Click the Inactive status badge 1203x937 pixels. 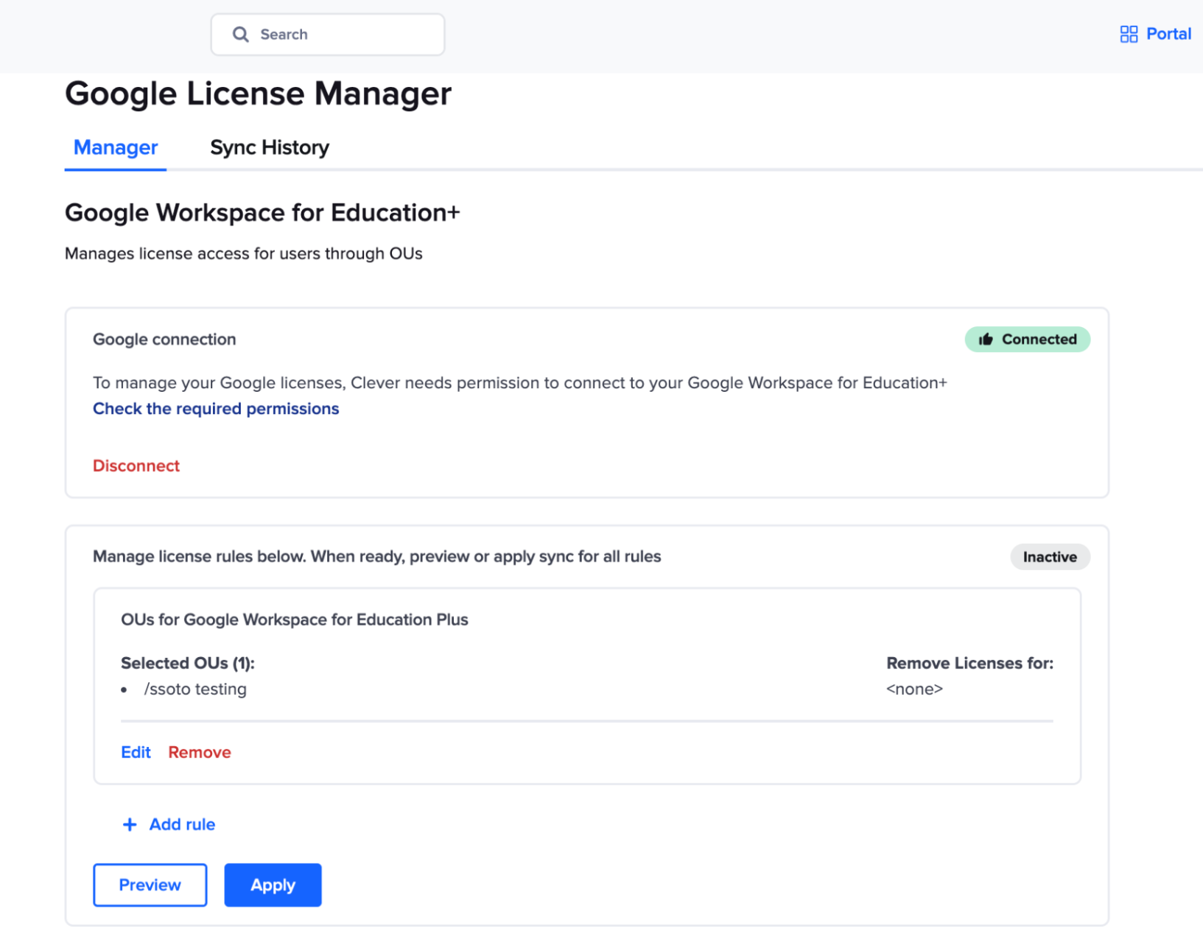pos(1050,557)
